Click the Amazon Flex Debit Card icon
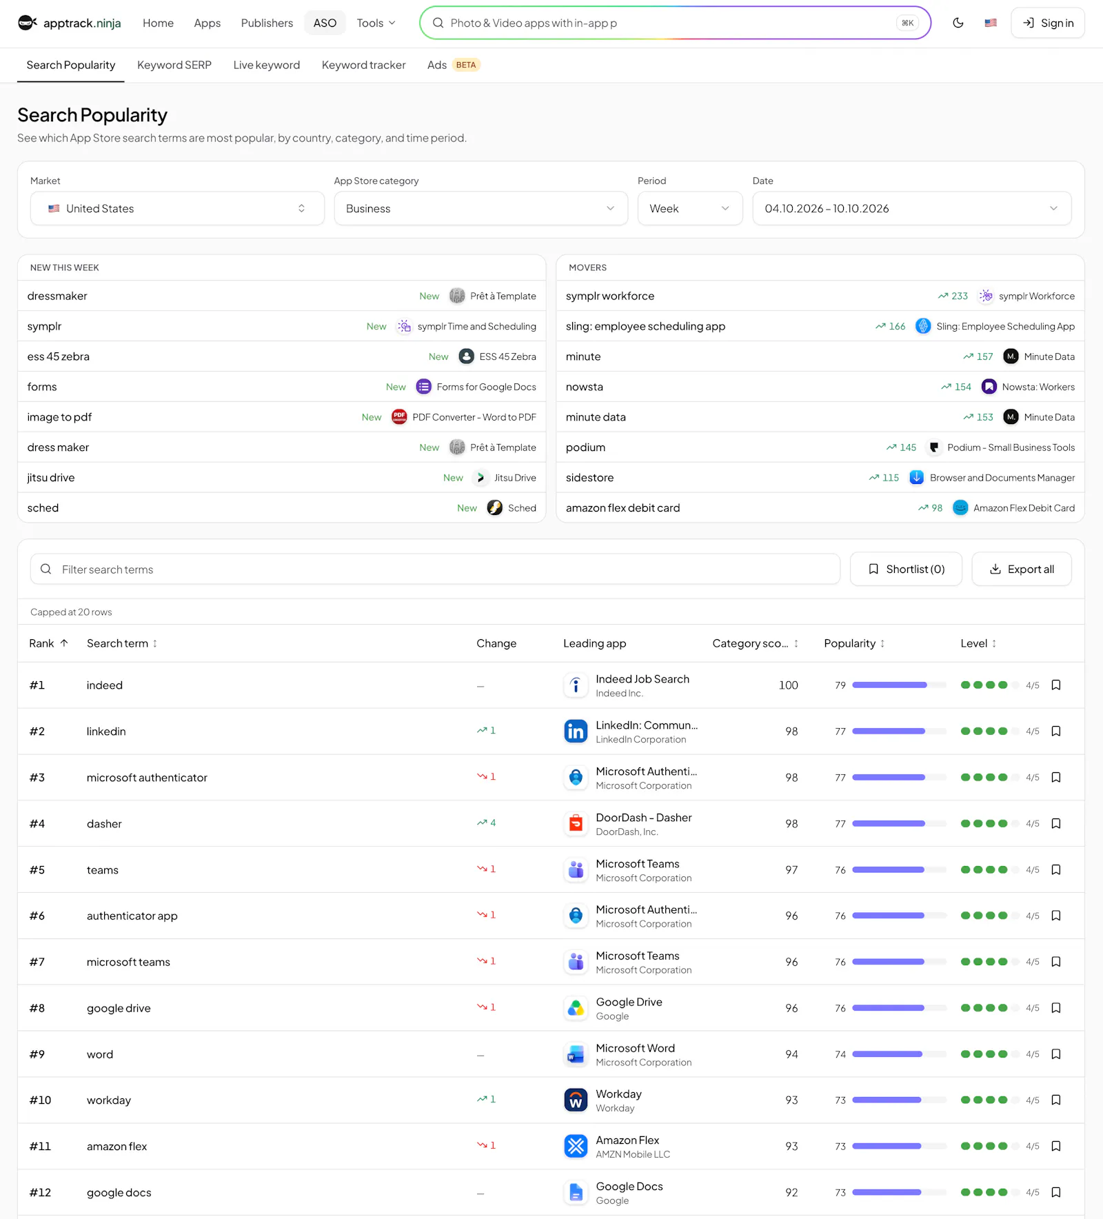1103x1219 pixels. coord(960,508)
